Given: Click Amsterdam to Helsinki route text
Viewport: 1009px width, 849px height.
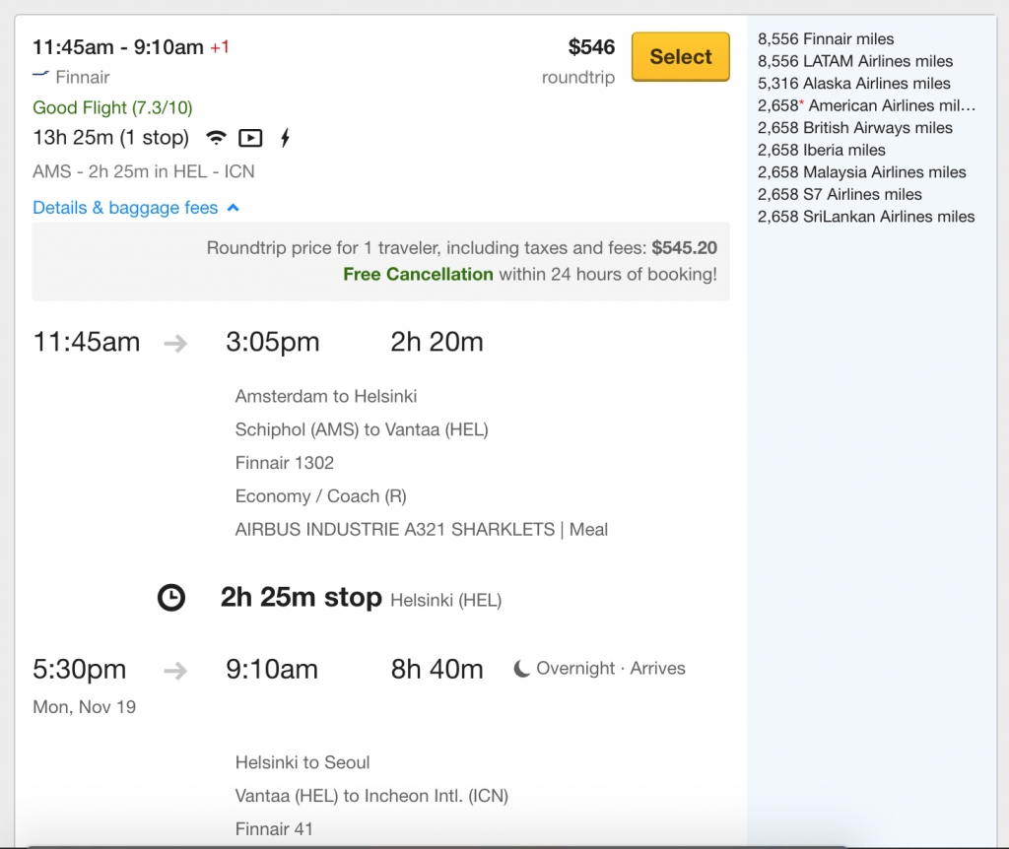Looking at the screenshot, I should pyautogui.click(x=325, y=396).
